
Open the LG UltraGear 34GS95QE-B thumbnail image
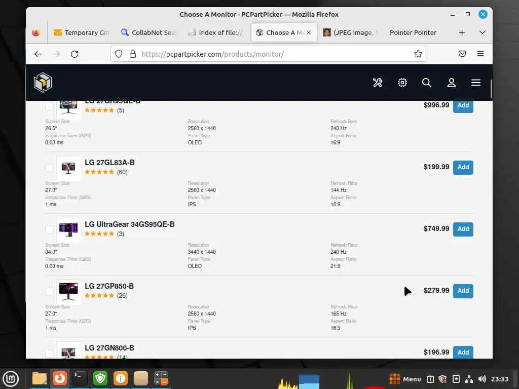(68, 230)
